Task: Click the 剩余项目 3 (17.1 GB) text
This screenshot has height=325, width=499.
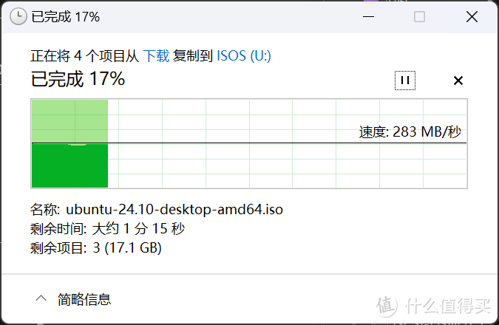Action: (x=96, y=247)
